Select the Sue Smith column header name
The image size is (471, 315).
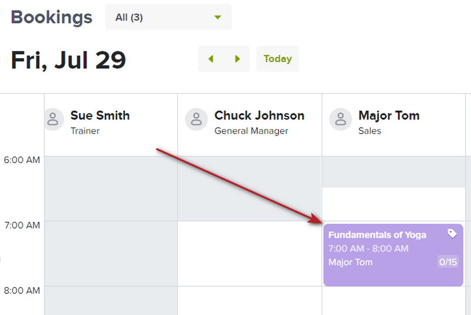[x=100, y=115]
